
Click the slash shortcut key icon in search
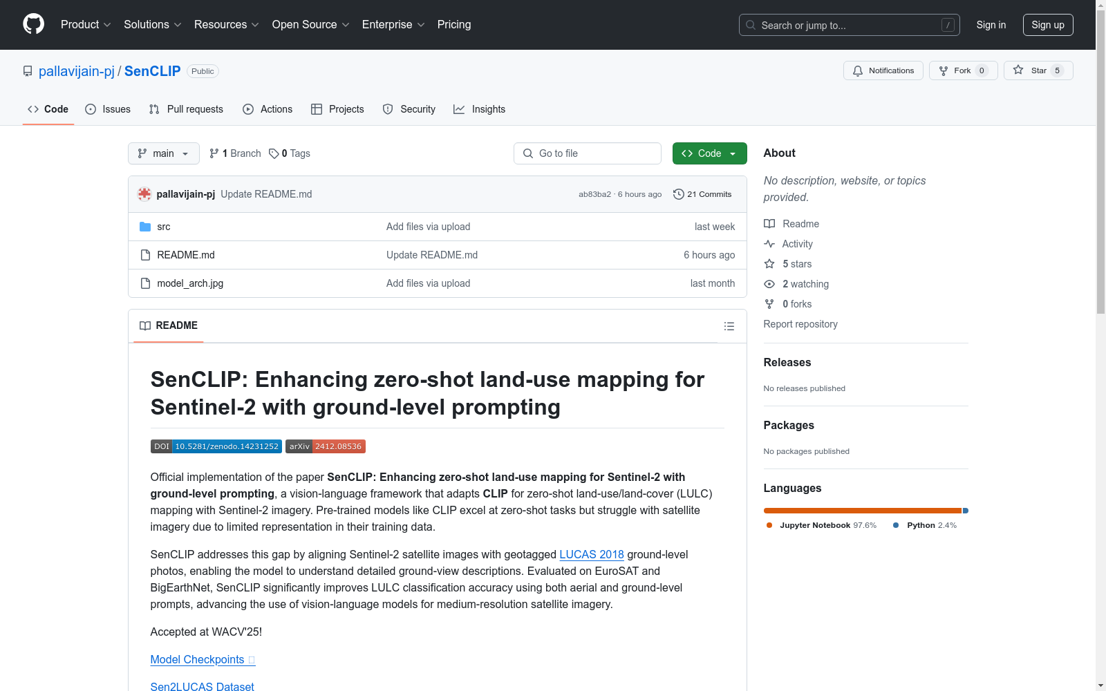point(948,25)
